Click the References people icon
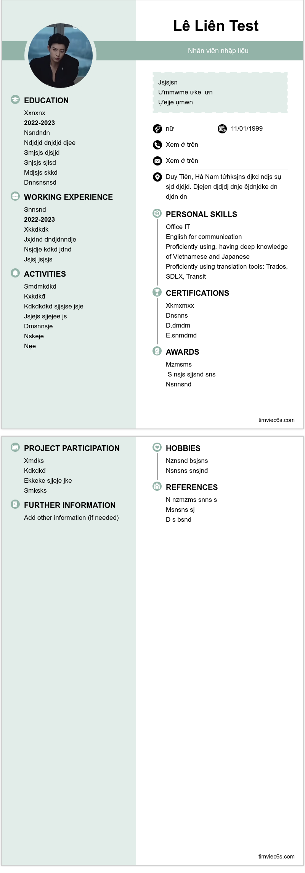Screen dimensions: 305x873 point(157,486)
